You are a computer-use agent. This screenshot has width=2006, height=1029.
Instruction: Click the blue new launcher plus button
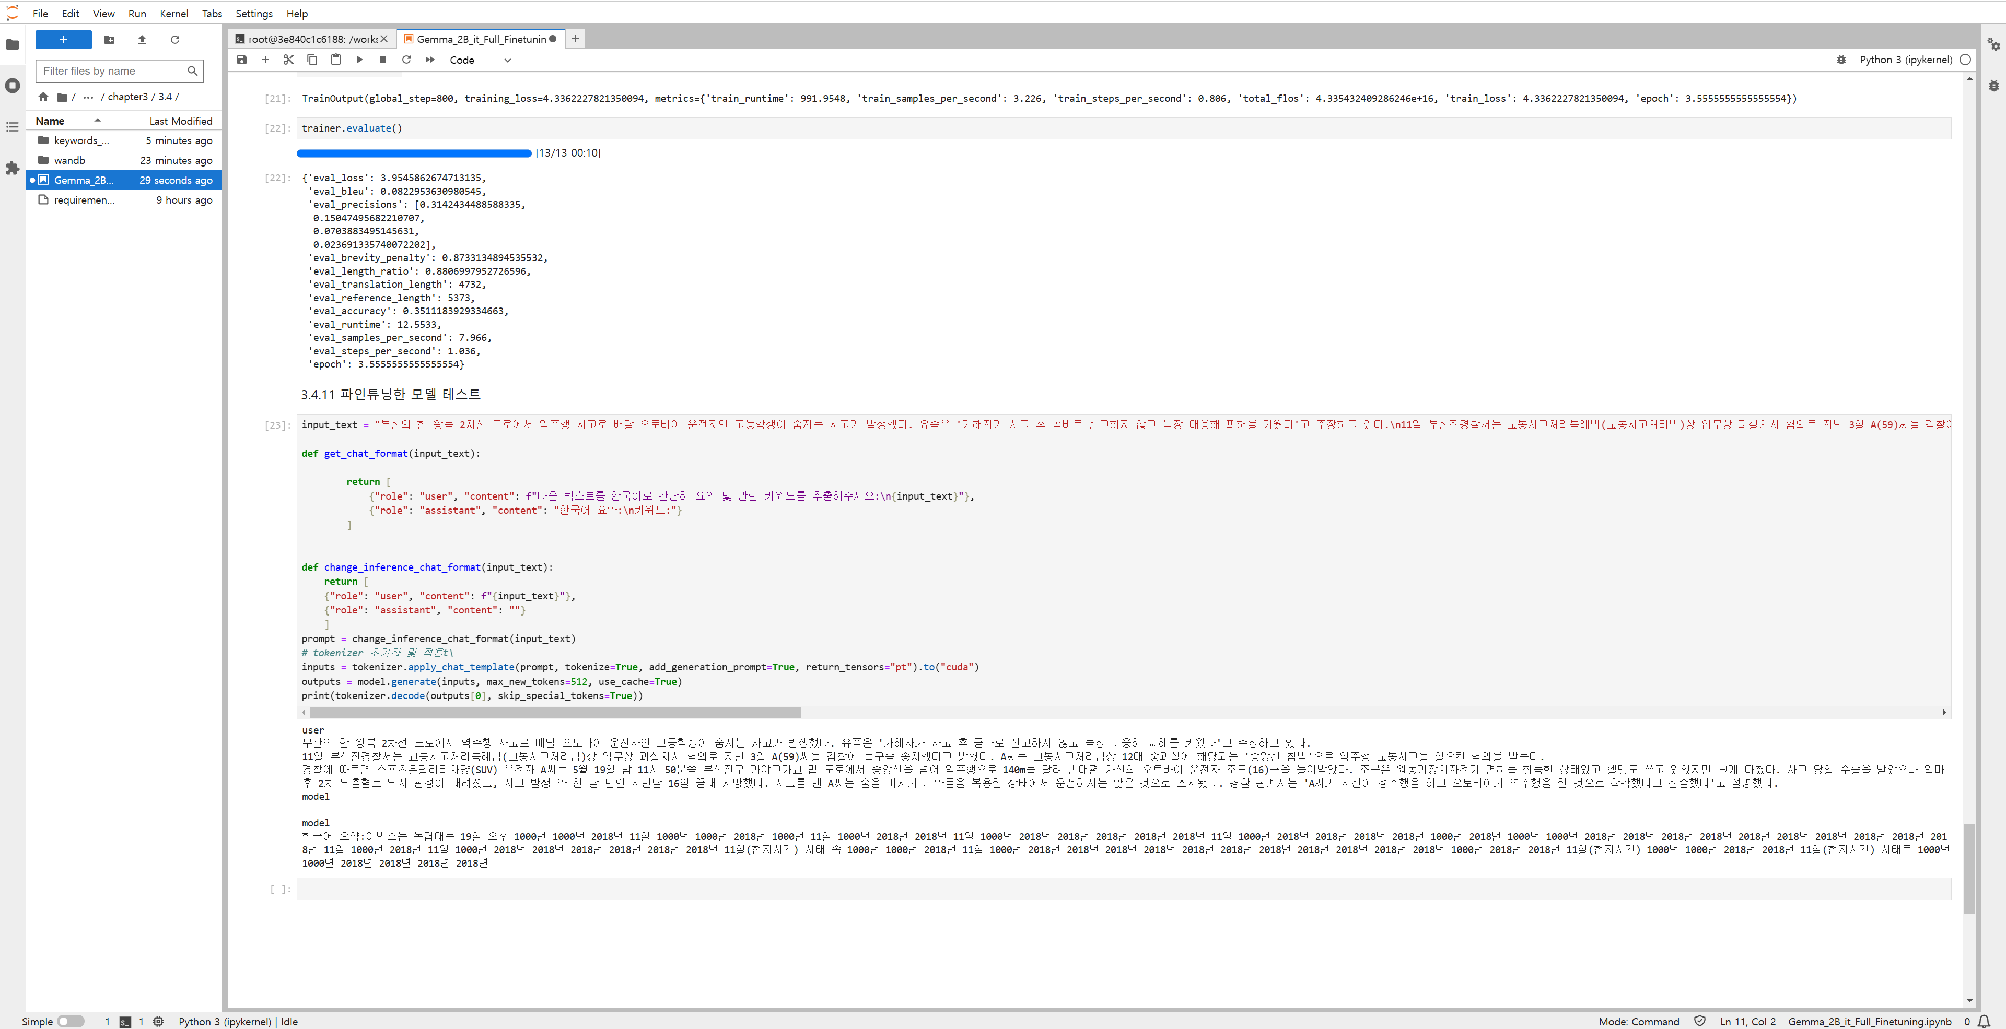pyautogui.click(x=64, y=40)
